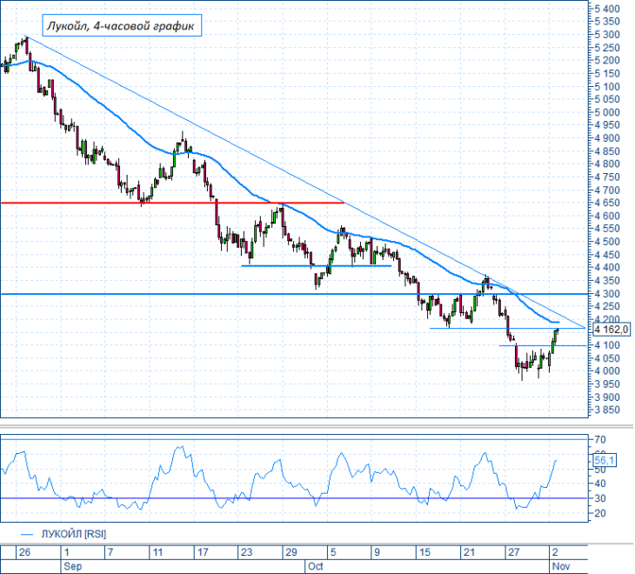635x574 pixels.
Task: Click the Nov month label on timeline
Action: pyautogui.click(x=561, y=566)
